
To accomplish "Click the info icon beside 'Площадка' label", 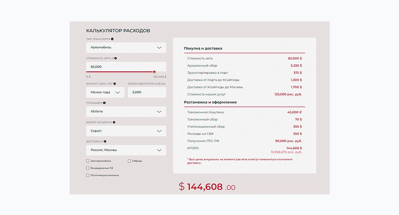I will click(x=104, y=103).
